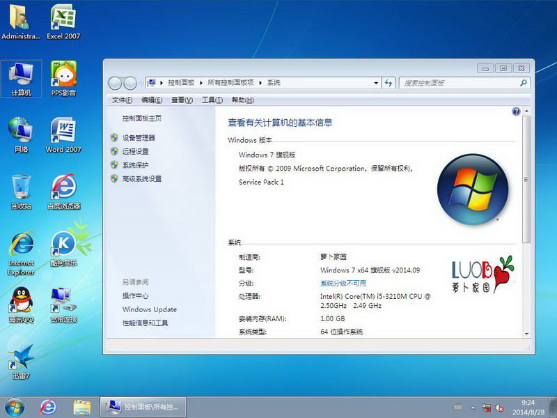Click the 64 位操作系统 system type value
Screen dimensions: 557x418
tap(341, 332)
